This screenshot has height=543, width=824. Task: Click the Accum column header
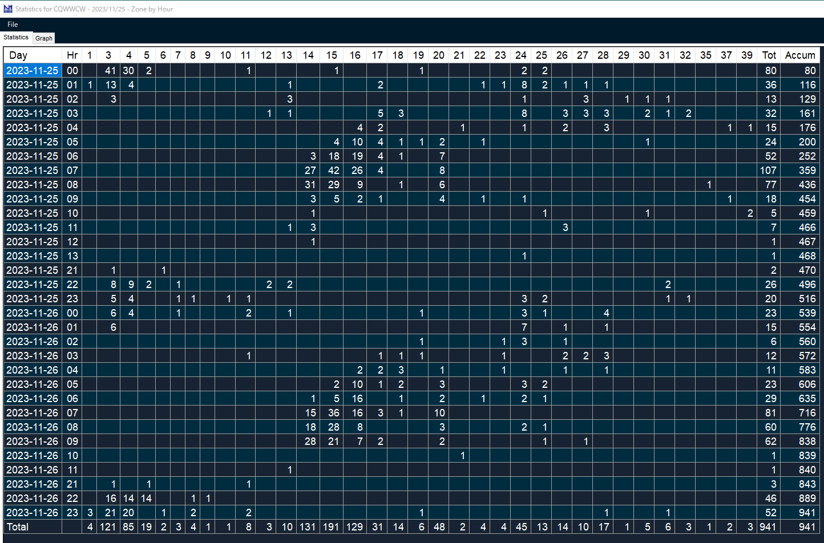[x=800, y=55]
